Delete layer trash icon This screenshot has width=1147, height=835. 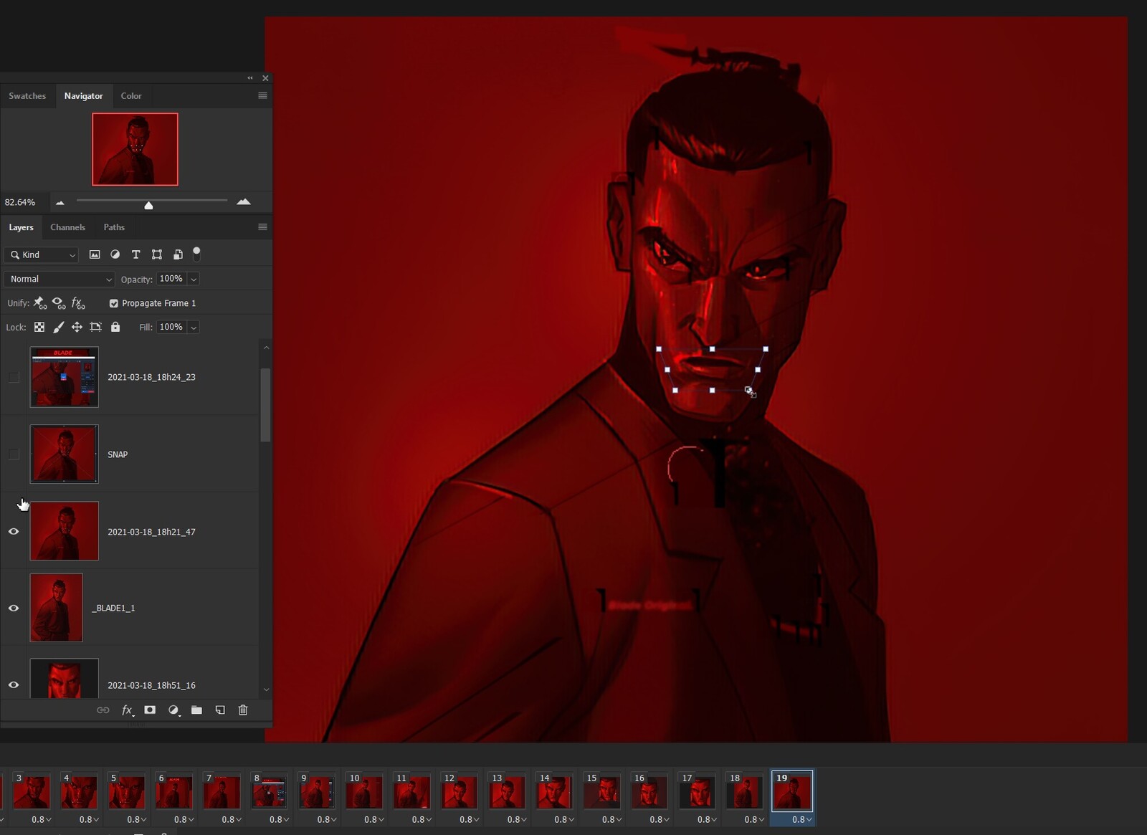point(243,710)
